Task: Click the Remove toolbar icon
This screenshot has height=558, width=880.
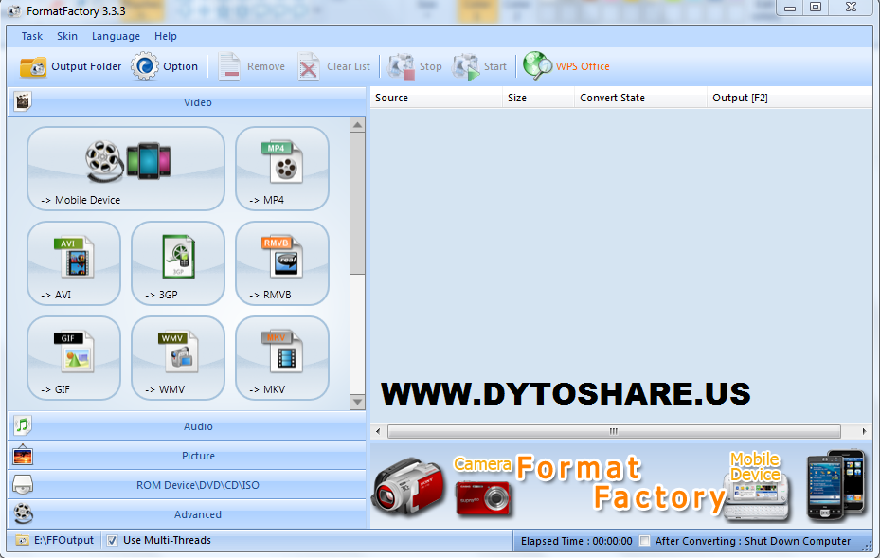Action: click(229, 67)
